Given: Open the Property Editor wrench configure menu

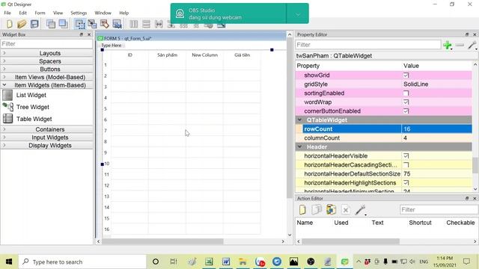Looking at the screenshot, I should [472, 45].
